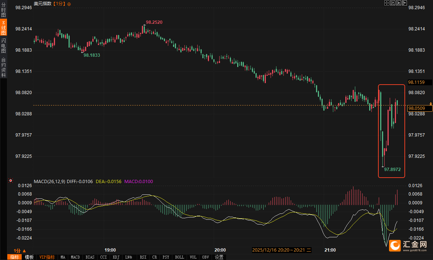Click the 98.0509 current price marker

point(417,108)
